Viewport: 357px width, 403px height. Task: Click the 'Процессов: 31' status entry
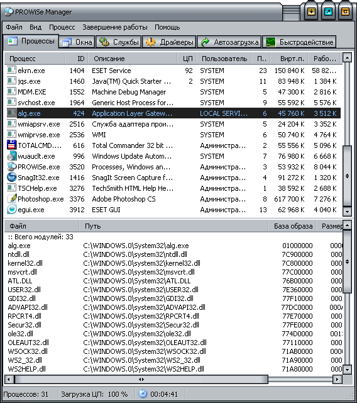26,394
